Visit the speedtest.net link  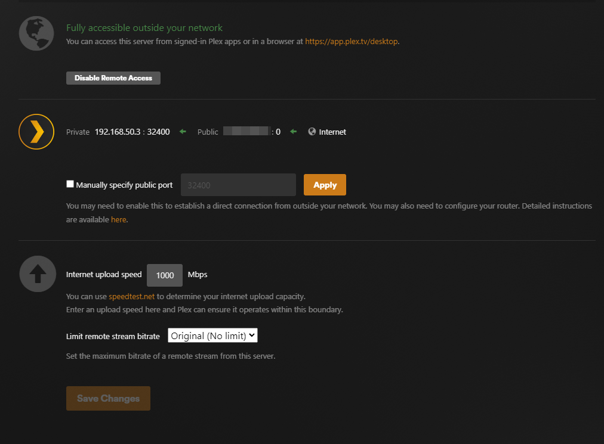[131, 296]
